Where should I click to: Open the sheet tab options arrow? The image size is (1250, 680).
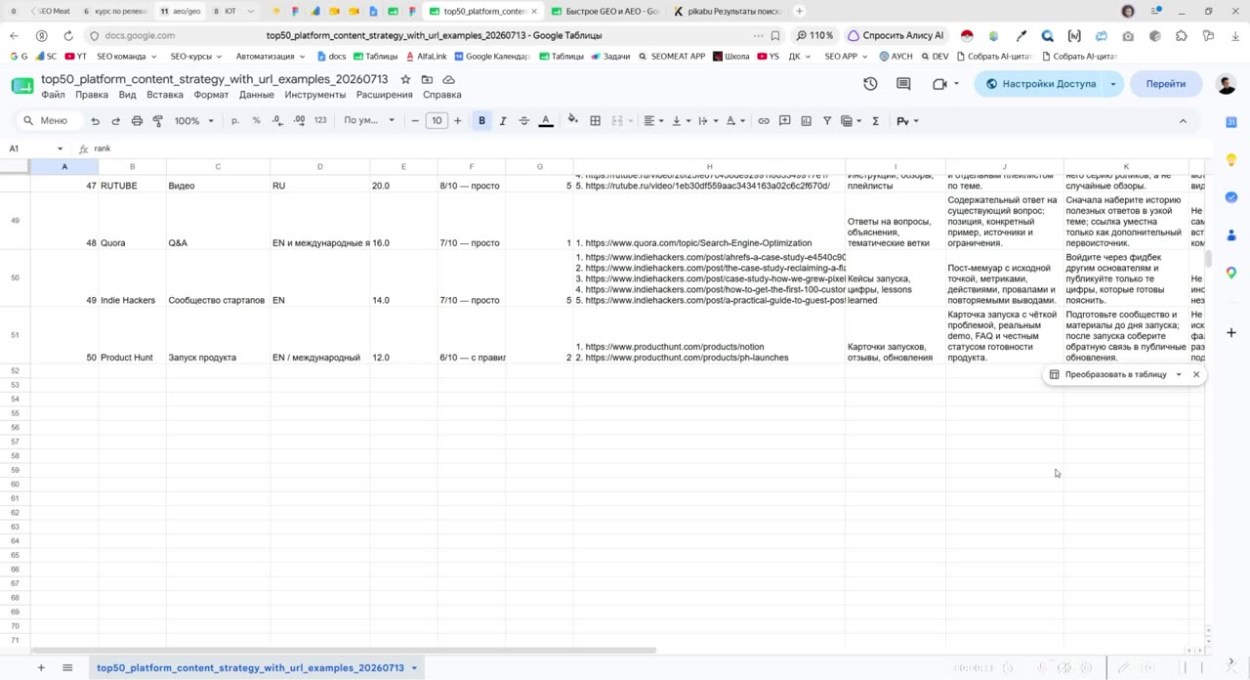(x=414, y=668)
